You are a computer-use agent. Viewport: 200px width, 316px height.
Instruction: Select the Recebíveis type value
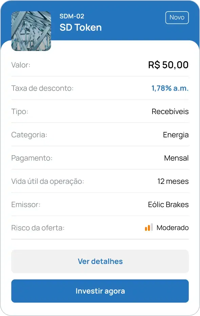pos(170,111)
